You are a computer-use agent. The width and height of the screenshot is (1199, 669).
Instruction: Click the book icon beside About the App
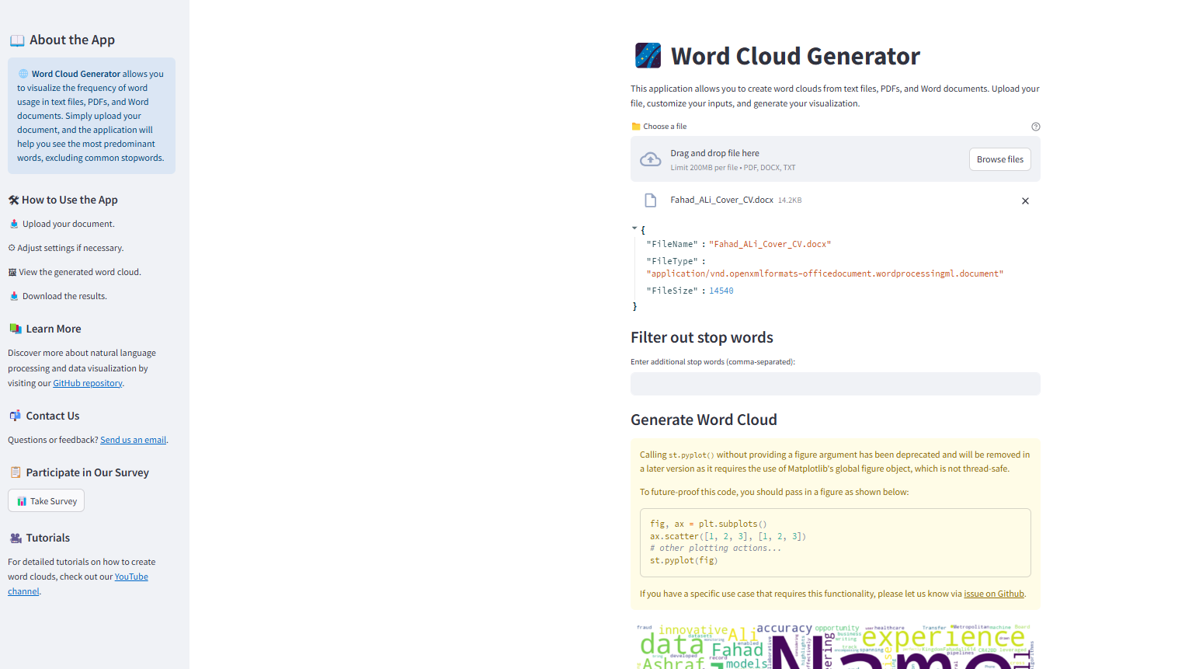(x=17, y=40)
